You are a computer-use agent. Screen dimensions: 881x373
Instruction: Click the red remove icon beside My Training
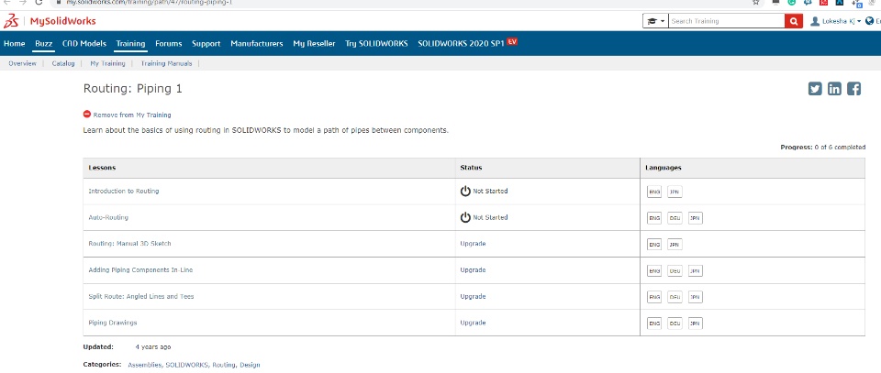click(87, 115)
